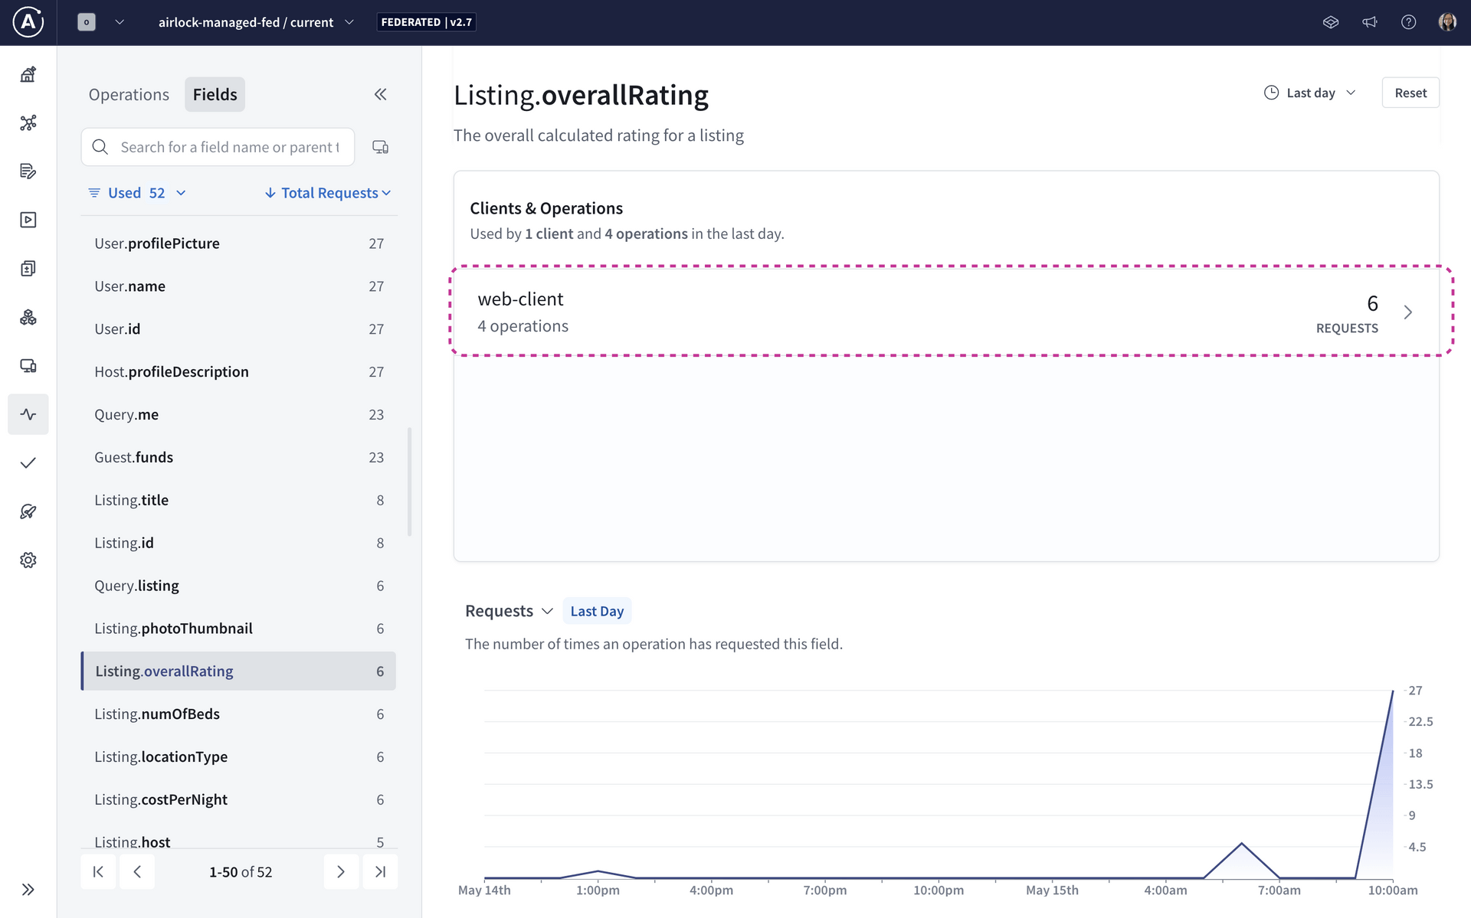Open Settings via the gear icon

(28, 560)
